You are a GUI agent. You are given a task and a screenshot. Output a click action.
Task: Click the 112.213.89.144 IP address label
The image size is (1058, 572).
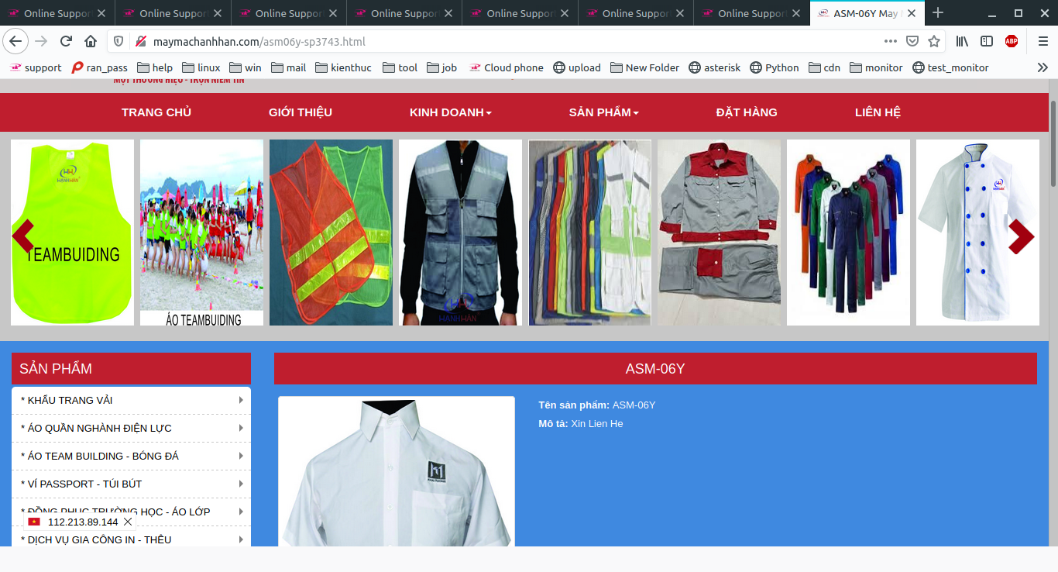[x=83, y=522]
